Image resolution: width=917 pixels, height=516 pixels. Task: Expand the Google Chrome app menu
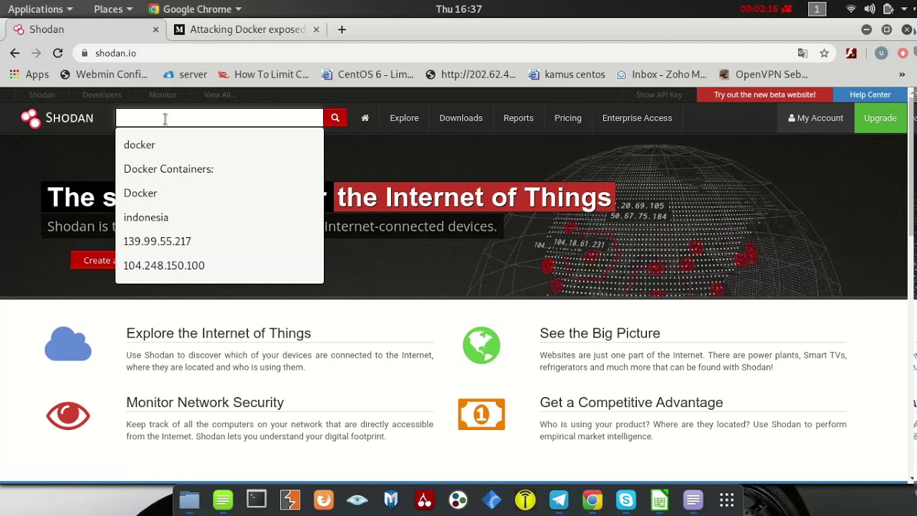(x=195, y=9)
